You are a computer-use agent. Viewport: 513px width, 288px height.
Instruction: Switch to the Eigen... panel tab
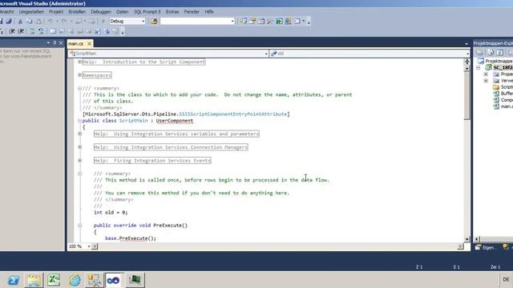click(x=486, y=247)
